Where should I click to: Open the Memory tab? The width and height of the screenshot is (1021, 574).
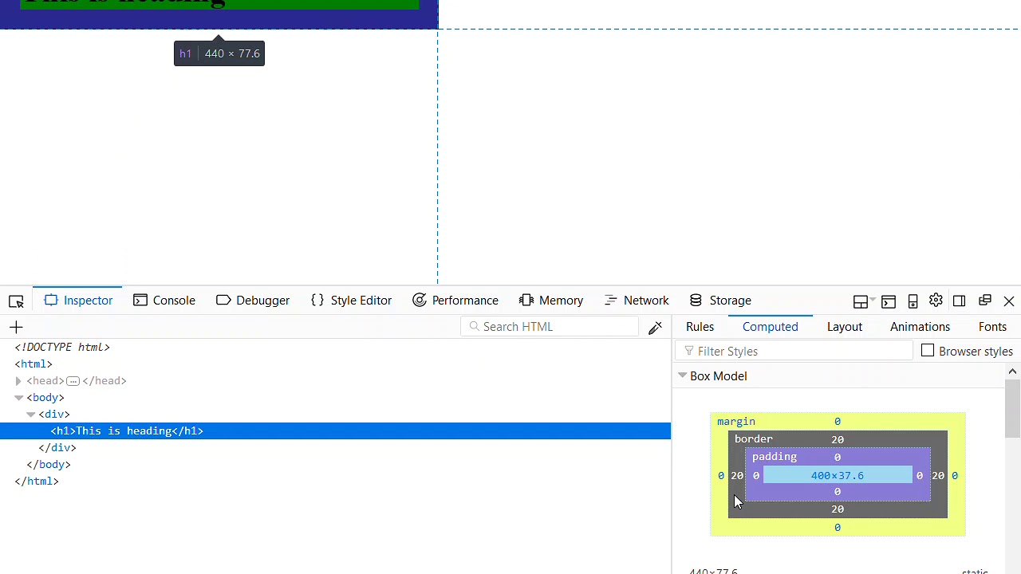pos(551,301)
